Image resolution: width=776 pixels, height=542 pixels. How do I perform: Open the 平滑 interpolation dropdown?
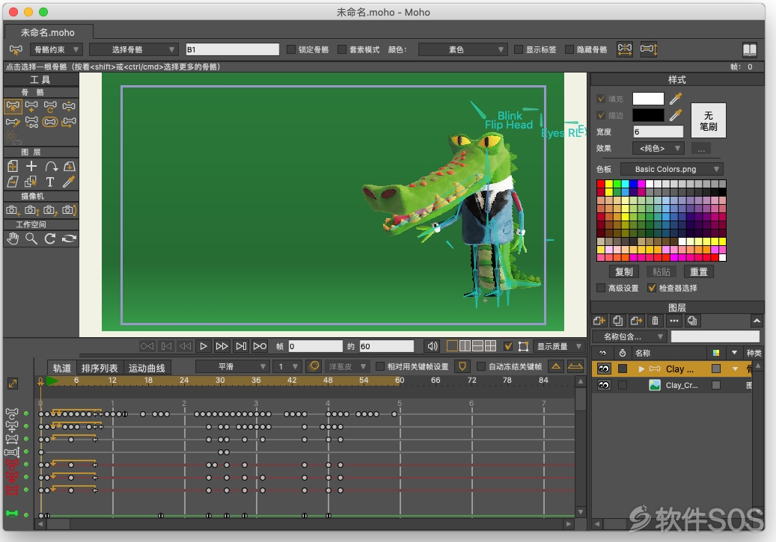point(232,366)
